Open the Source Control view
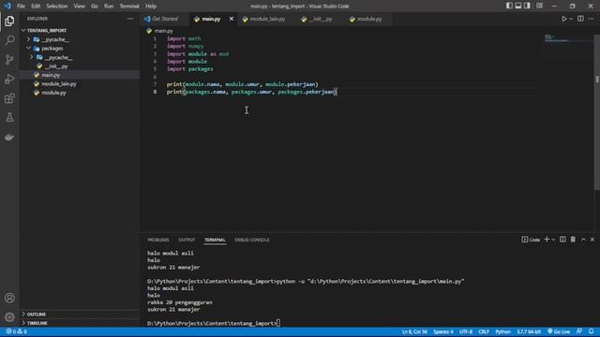600x337 pixels. click(x=9, y=60)
